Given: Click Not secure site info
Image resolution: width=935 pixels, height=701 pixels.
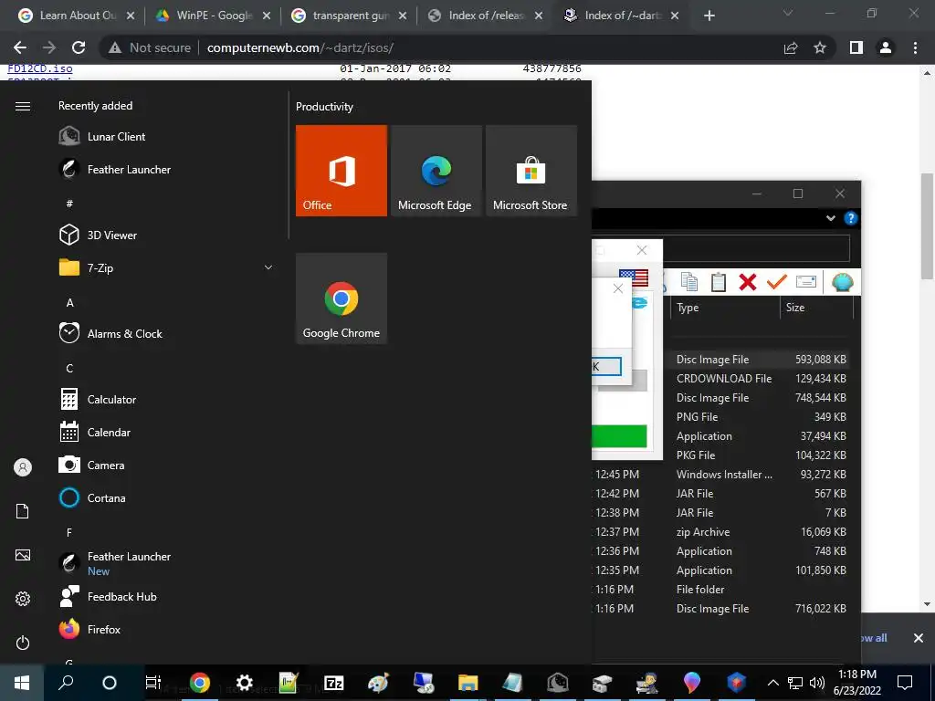Looking at the screenshot, I should 150,47.
